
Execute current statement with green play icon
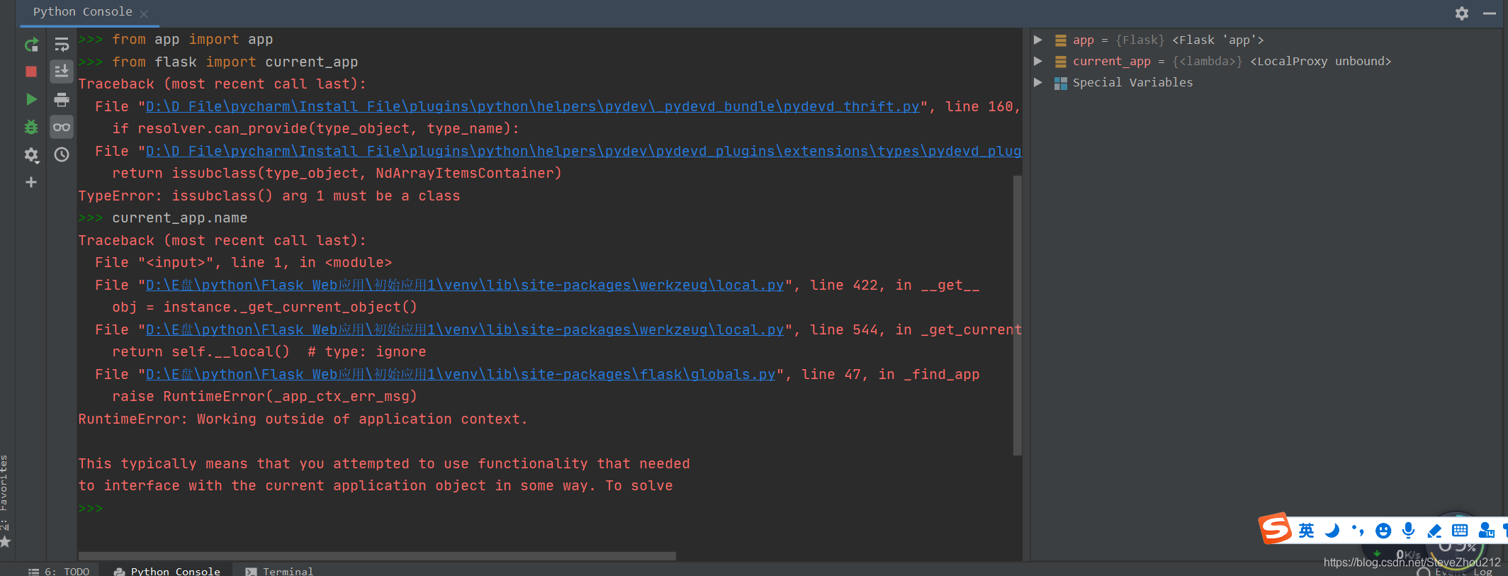[x=31, y=99]
